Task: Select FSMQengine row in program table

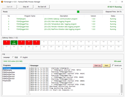Action: click(62, 19)
